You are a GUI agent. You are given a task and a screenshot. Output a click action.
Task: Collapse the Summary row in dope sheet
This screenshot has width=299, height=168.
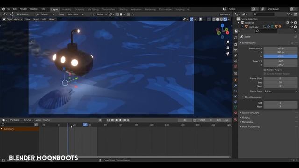pyautogui.click(x=2, y=129)
